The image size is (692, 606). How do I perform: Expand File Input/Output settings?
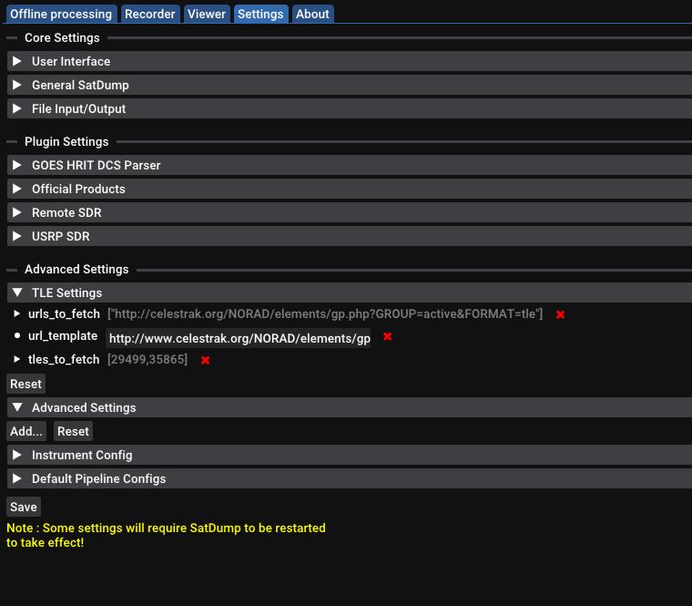click(x=350, y=108)
